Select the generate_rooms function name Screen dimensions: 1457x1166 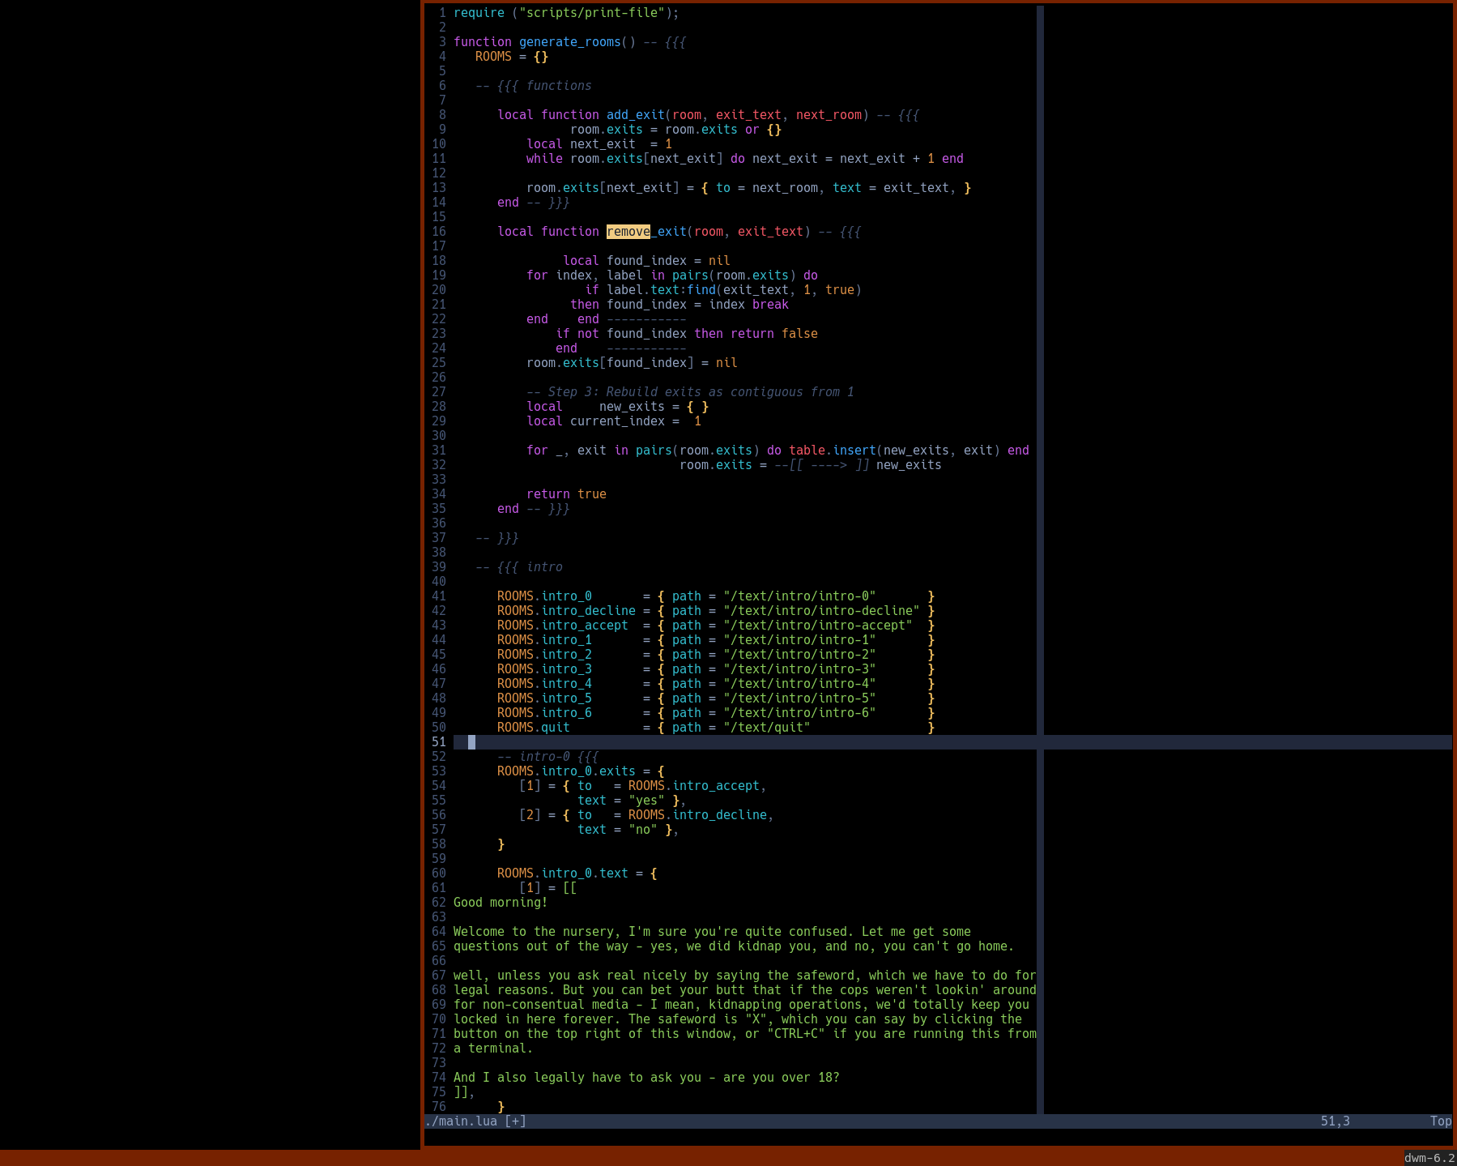569,41
